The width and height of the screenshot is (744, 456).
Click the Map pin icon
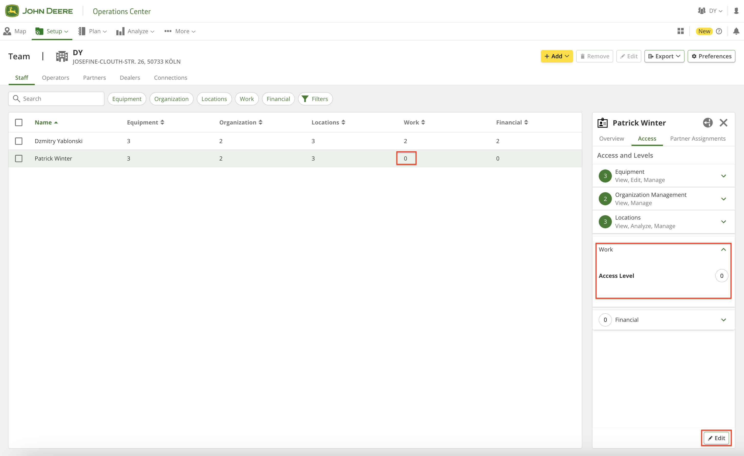pyautogui.click(x=7, y=31)
